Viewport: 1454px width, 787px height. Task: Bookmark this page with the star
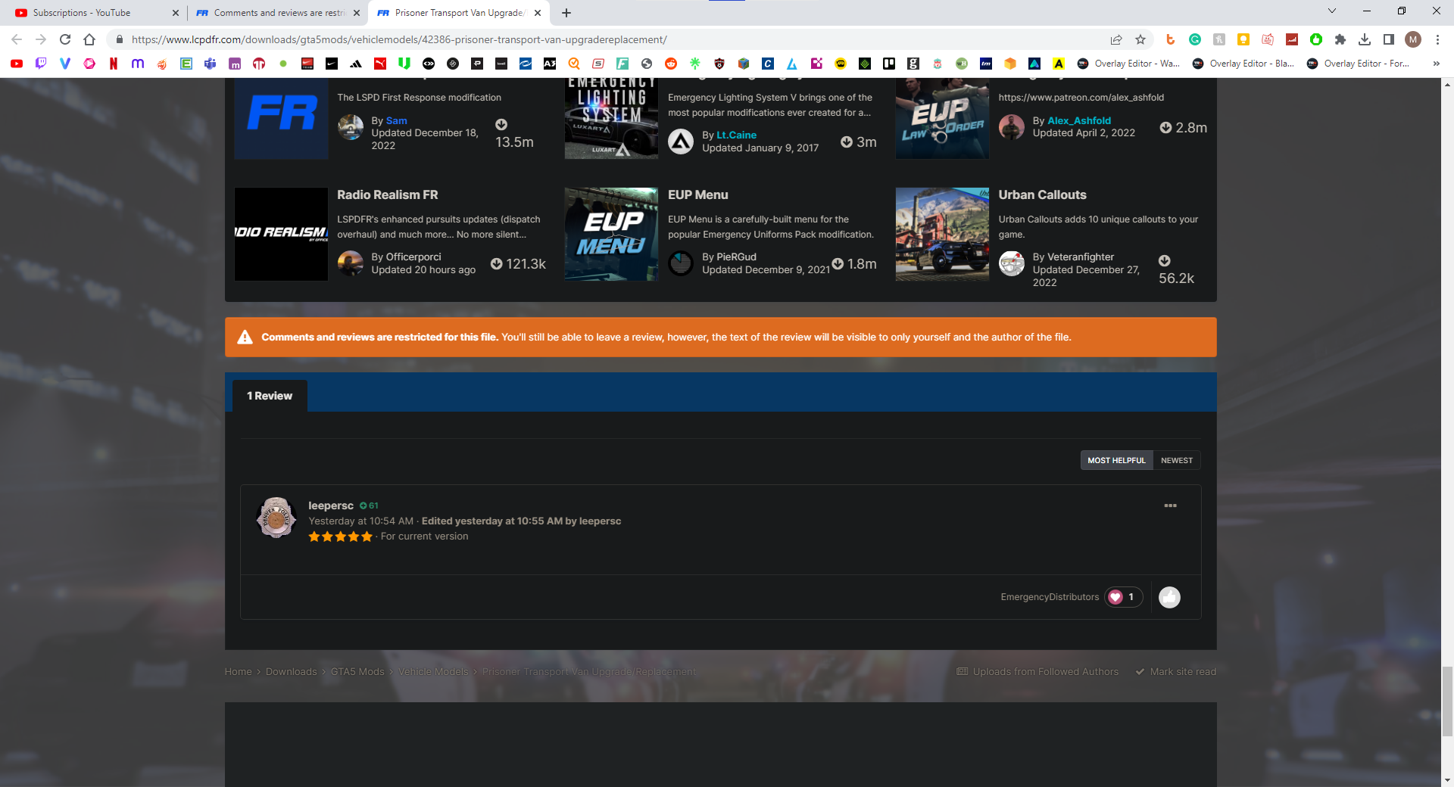tap(1140, 39)
